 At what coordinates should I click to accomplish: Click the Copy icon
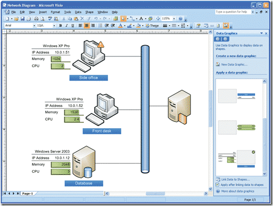pyautogui.click(x=70, y=18)
